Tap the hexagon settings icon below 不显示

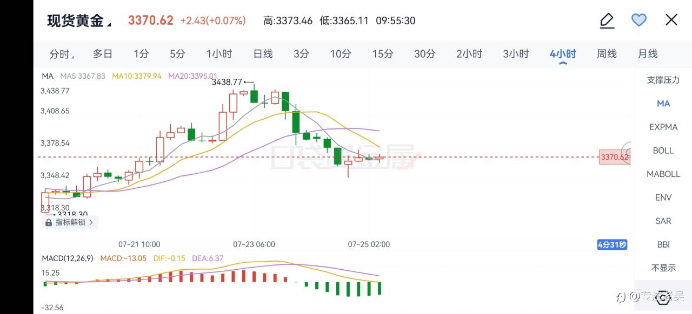(663, 298)
